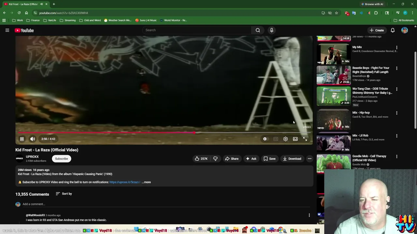417x234 pixels.
Task: Open the Finance bookmarks folder
Action: pyautogui.click(x=33, y=20)
